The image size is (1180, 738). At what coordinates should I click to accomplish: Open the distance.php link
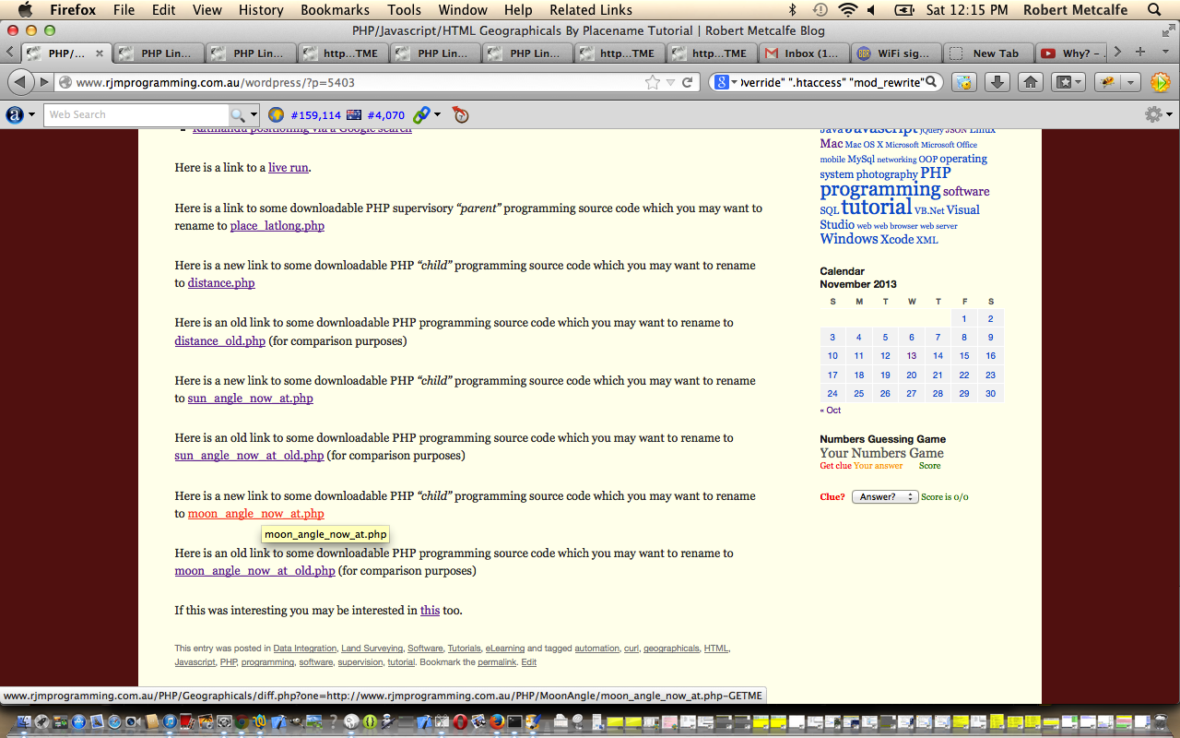click(x=221, y=283)
